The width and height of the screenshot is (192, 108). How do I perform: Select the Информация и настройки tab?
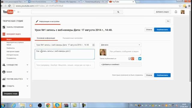tap(48, 21)
